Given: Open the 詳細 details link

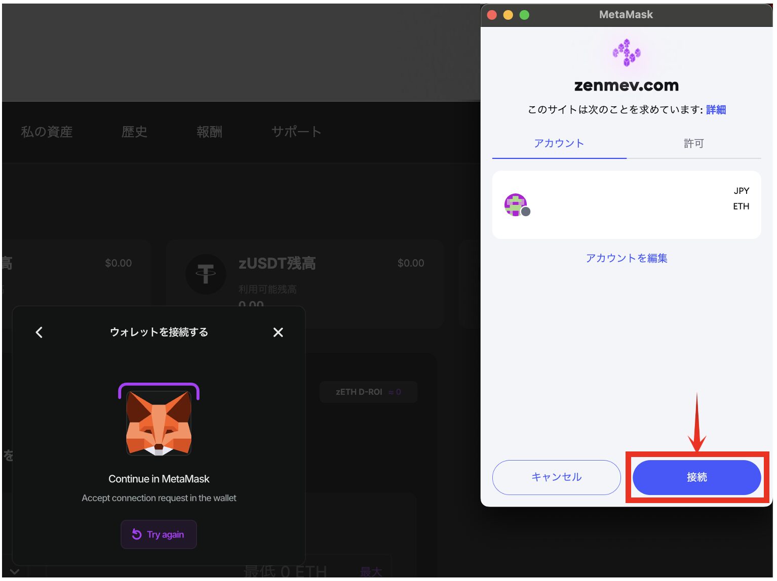Looking at the screenshot, I should [x=716, y=110].
